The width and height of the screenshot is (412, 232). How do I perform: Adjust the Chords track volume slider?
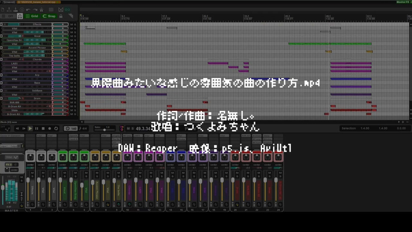[x=61, y=59]
